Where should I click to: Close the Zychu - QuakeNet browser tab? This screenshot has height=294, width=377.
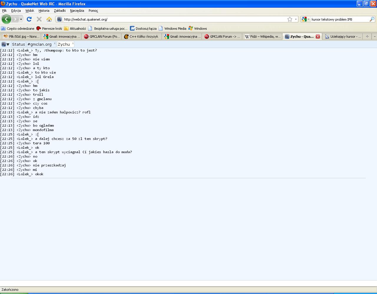(x=318, y=37)
